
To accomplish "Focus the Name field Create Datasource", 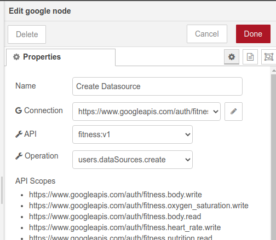I will (x=157, y=86).
